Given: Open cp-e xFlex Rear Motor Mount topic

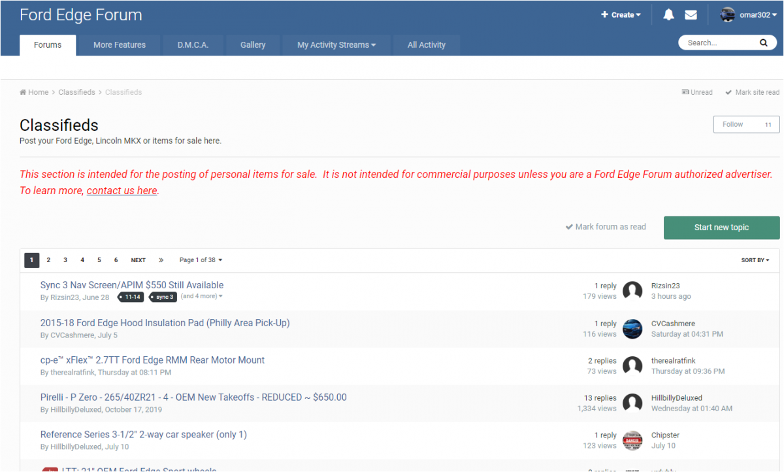Looking at the screenshot, I should [152, 360].
